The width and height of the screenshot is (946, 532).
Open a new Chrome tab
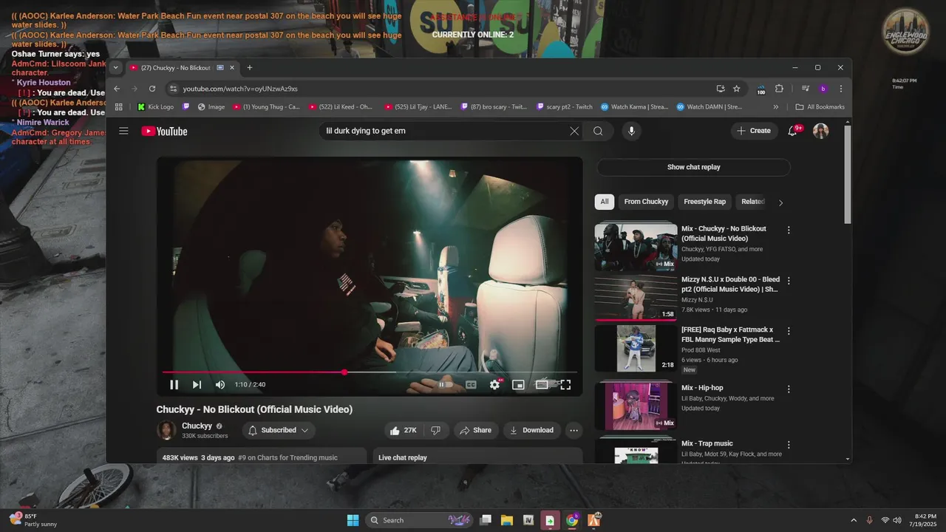click(x=249, y=67)
